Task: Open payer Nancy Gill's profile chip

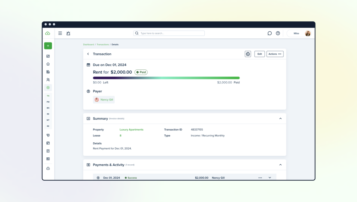Action: pos(104,99)
